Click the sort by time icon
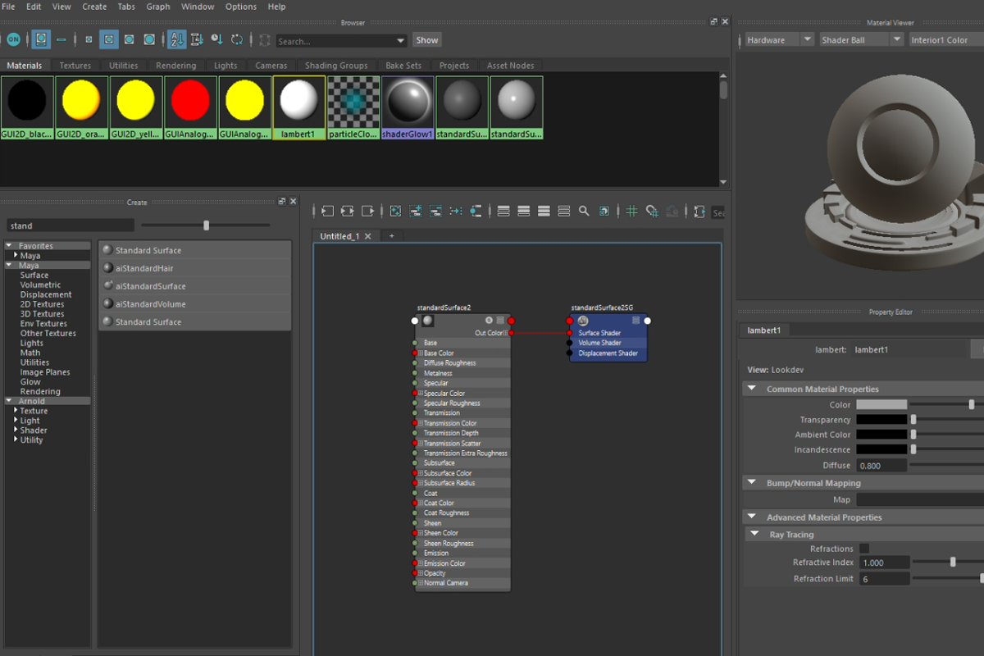 (x=216, y=39)
